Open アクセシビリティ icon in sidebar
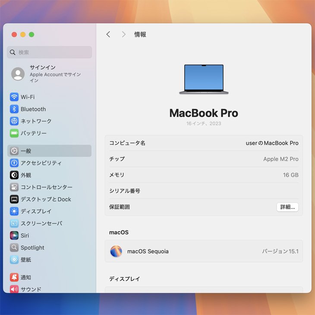 coord(14,163)
